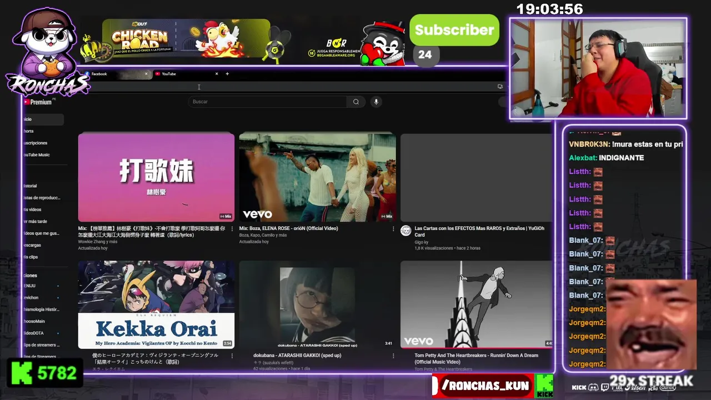The width and height of the screenshot is (711, 400).
Task: Click the green Subscriber badge overlay
Action: (x=454, y=30)
